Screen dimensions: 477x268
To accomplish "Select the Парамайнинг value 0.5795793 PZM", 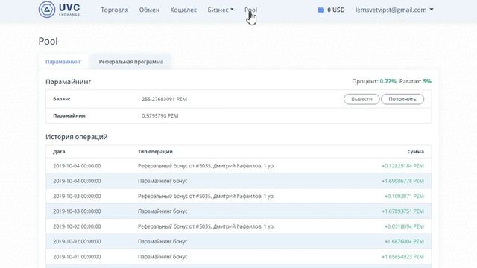I will pyautogui.click(x=159, y=116).
